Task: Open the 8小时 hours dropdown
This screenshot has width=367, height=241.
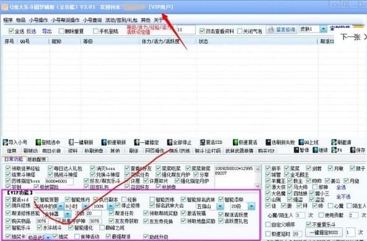Action: [86, 206]
